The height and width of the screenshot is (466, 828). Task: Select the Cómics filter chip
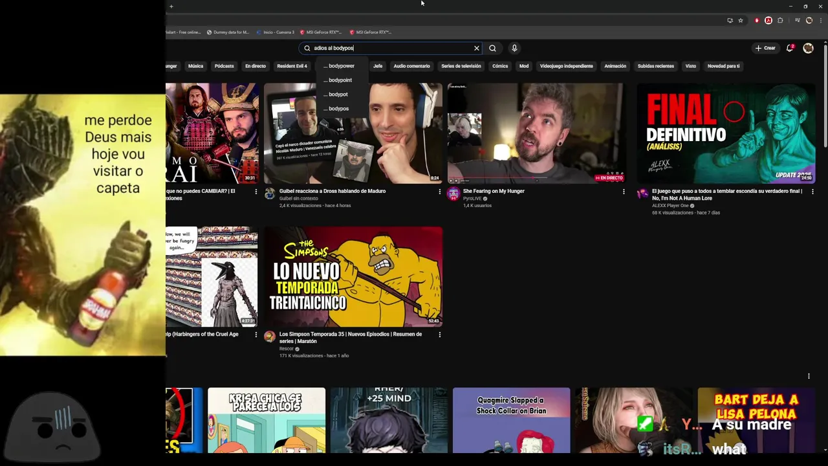click(x=500, y=66)
